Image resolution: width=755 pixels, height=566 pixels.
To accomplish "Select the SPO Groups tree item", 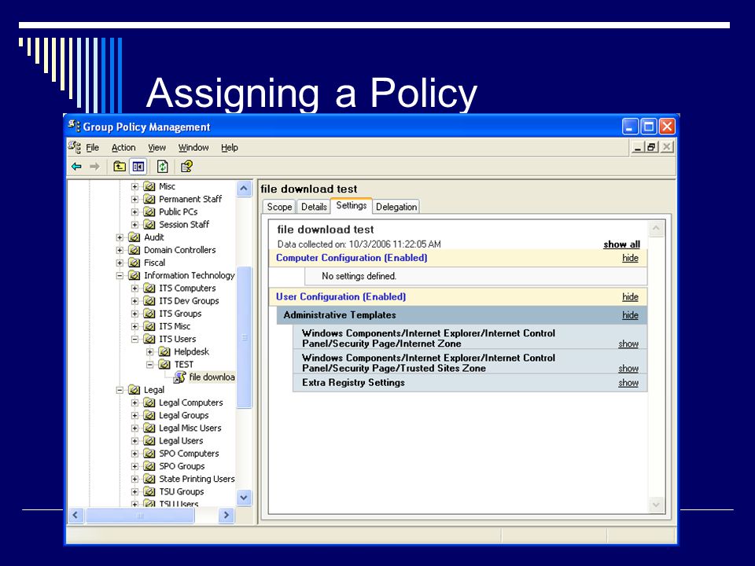I will pyautogui.click(x=182, y=466).
